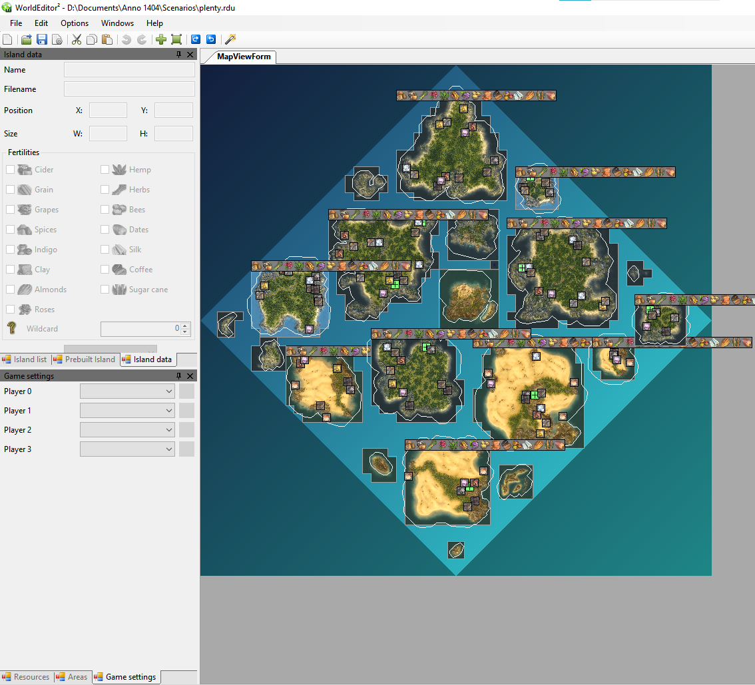Image resolution: width=755 pixels, height=685 pixels.
Task: Increase the Wildcard value with up arrow
Action: [x=185, y=326]
